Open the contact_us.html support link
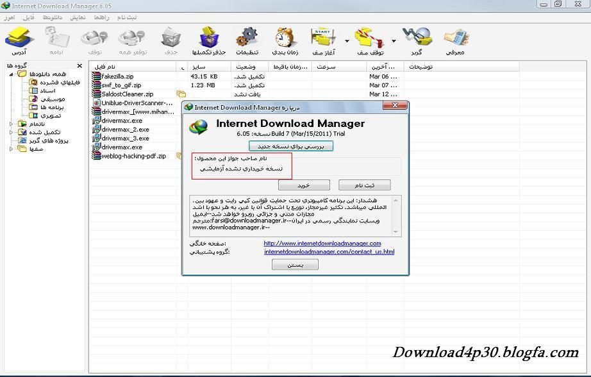This screenshot has width=591, height=377. 329,251
